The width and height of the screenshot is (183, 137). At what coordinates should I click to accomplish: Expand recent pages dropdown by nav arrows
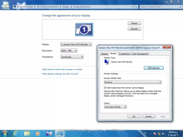(11, 7)
